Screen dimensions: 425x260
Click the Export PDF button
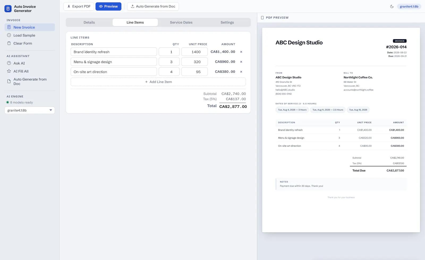[79, 6]
